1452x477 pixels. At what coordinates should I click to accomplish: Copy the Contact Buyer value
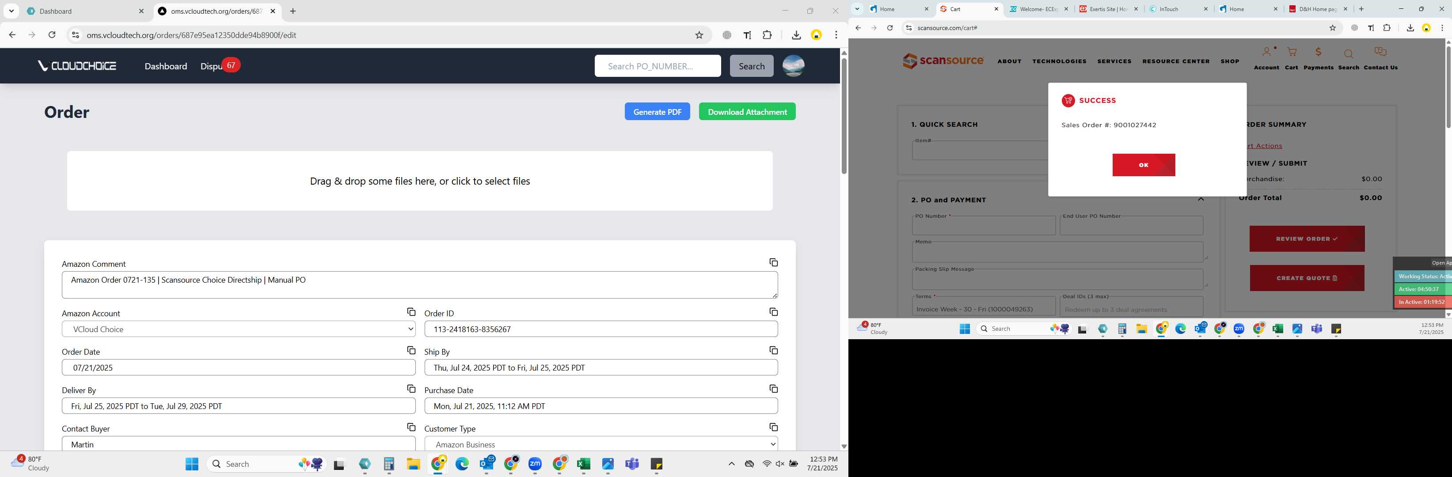pyautogui.click(x=411, y=428)
